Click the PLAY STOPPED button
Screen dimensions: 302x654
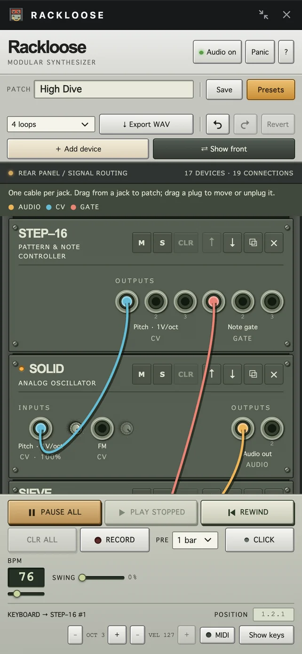pyautogui.click(x=151, y=512)
